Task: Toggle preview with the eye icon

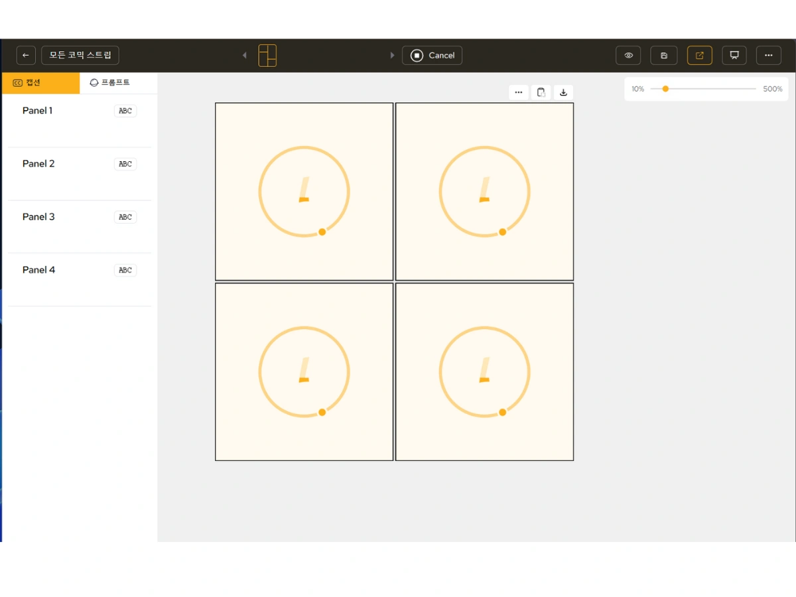Action: 628,55
